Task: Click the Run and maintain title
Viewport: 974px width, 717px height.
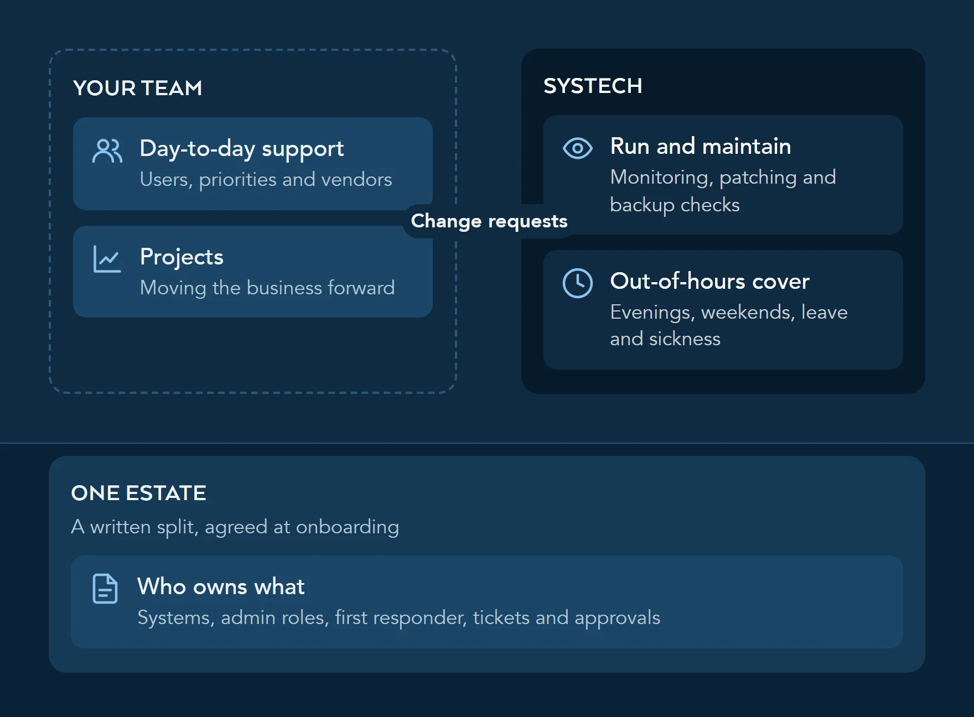Action: (x=701, y=146)
